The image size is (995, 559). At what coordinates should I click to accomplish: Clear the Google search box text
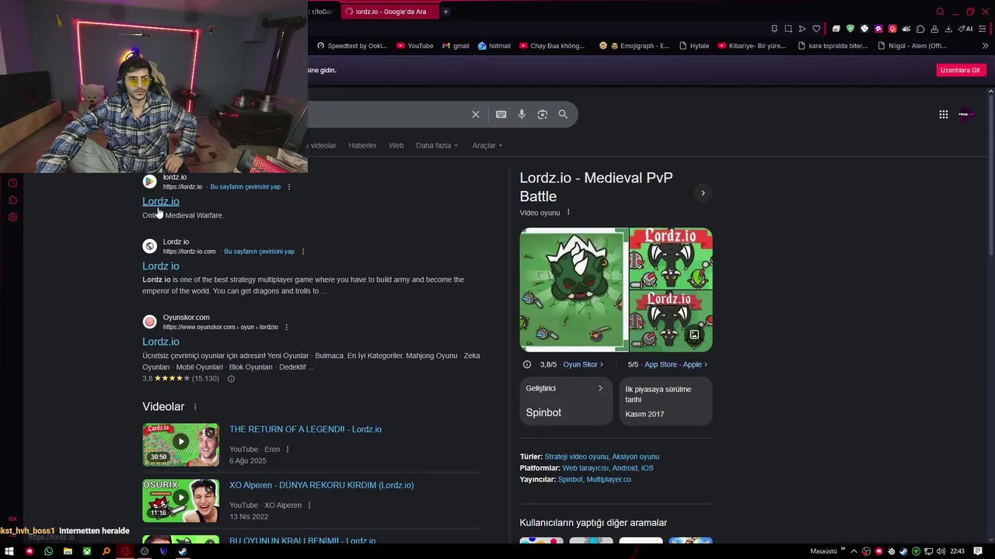[476, 114]
